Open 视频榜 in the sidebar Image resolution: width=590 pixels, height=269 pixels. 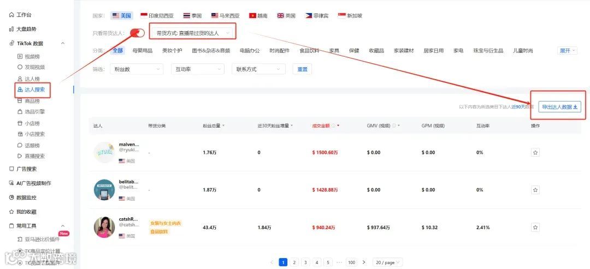tap(28, 56)
